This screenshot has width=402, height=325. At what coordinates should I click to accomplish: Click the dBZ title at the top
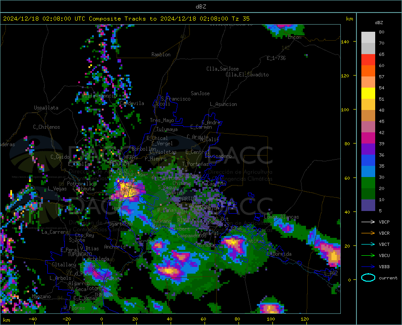click(x=201, y=7)
